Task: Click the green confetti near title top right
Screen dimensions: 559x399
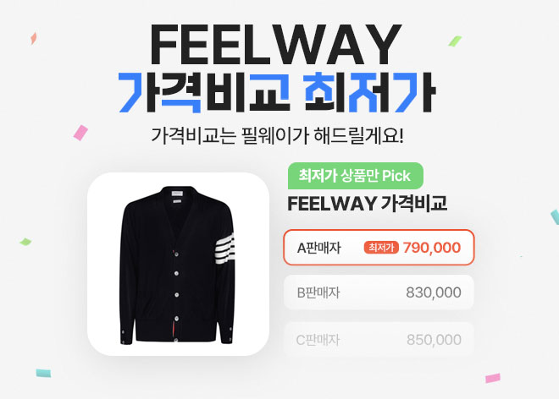Action: [x=456, y=41]
